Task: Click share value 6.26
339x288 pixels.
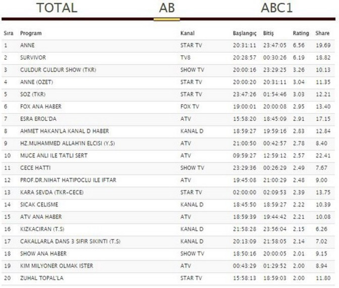Action: [321, 229]
